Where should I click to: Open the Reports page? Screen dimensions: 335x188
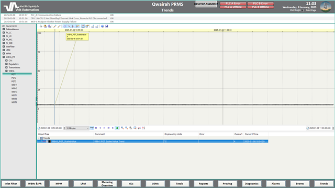(x=204, y=183)
